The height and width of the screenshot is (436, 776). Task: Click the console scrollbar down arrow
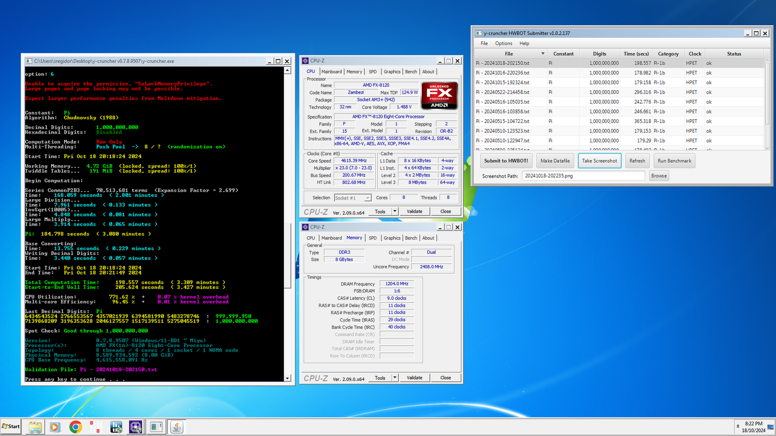pyautogui.click(x=287, y=378)
